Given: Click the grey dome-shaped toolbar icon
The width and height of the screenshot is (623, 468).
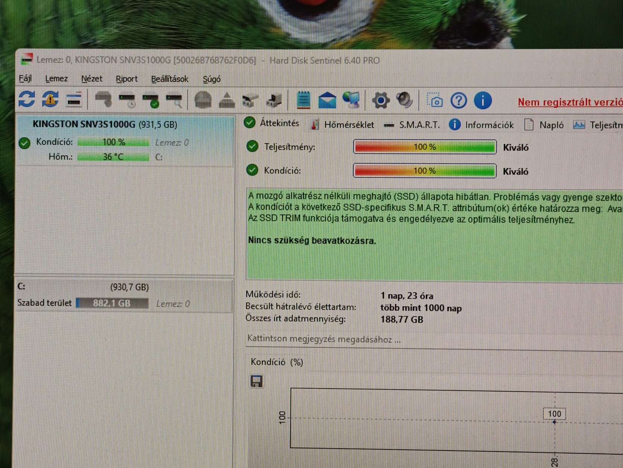Looking at the screenshot, I should click(203, 100).
